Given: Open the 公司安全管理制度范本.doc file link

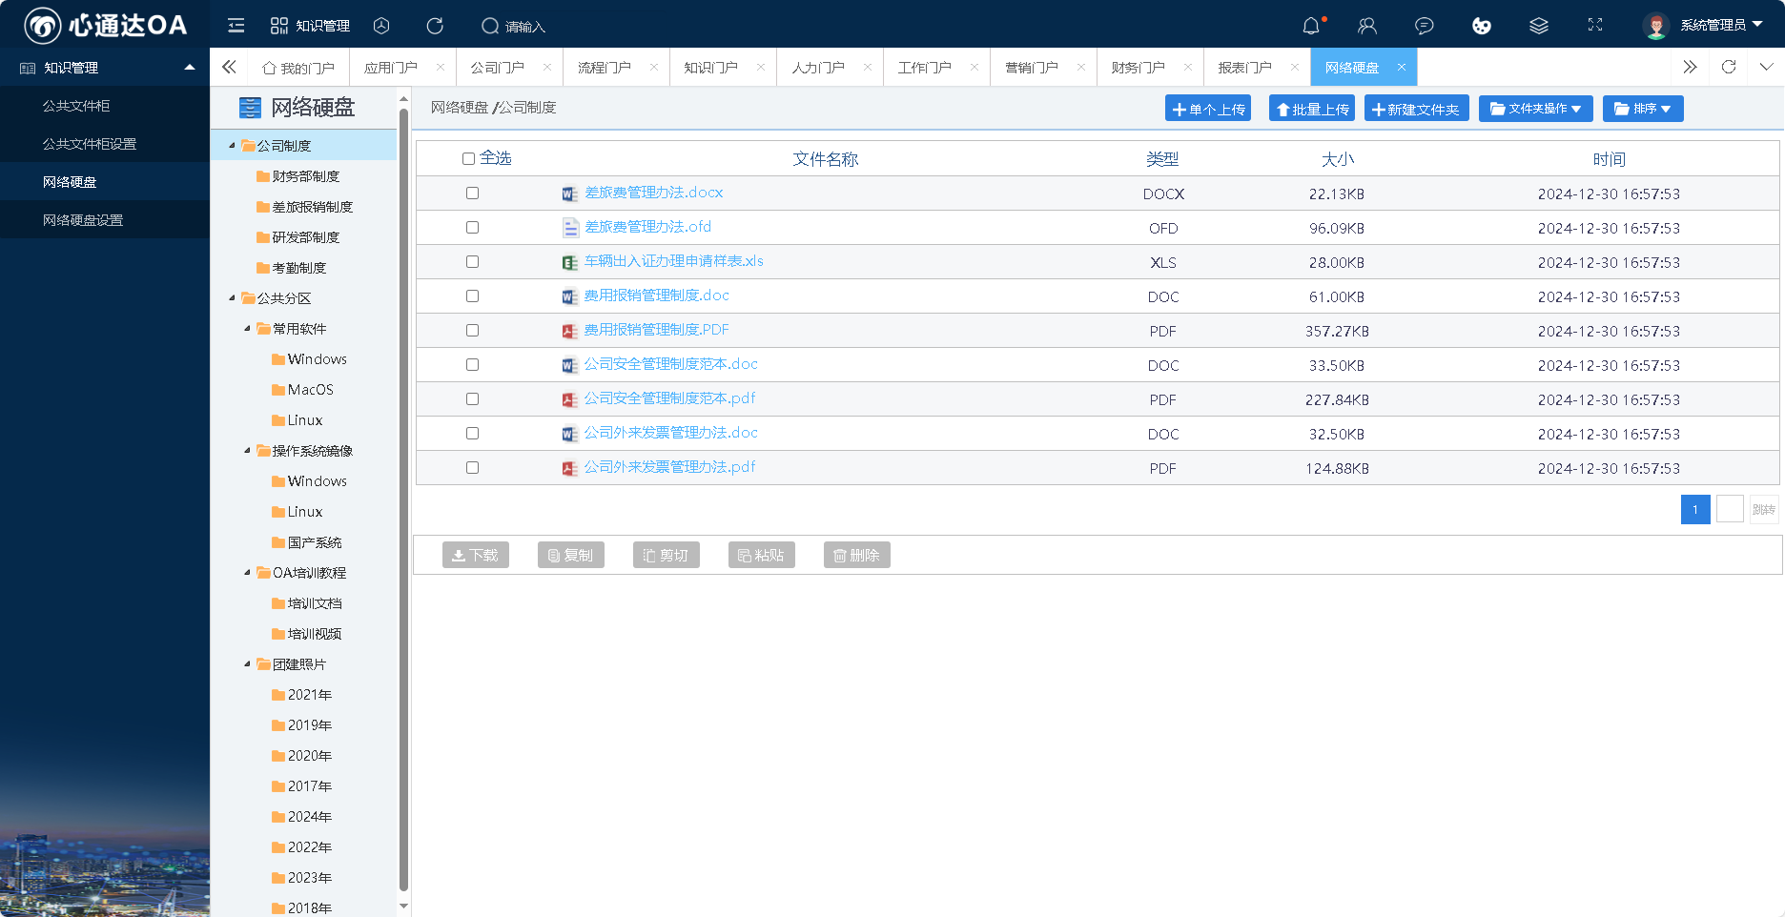Looking at the screenshot, I should [671, 364].
